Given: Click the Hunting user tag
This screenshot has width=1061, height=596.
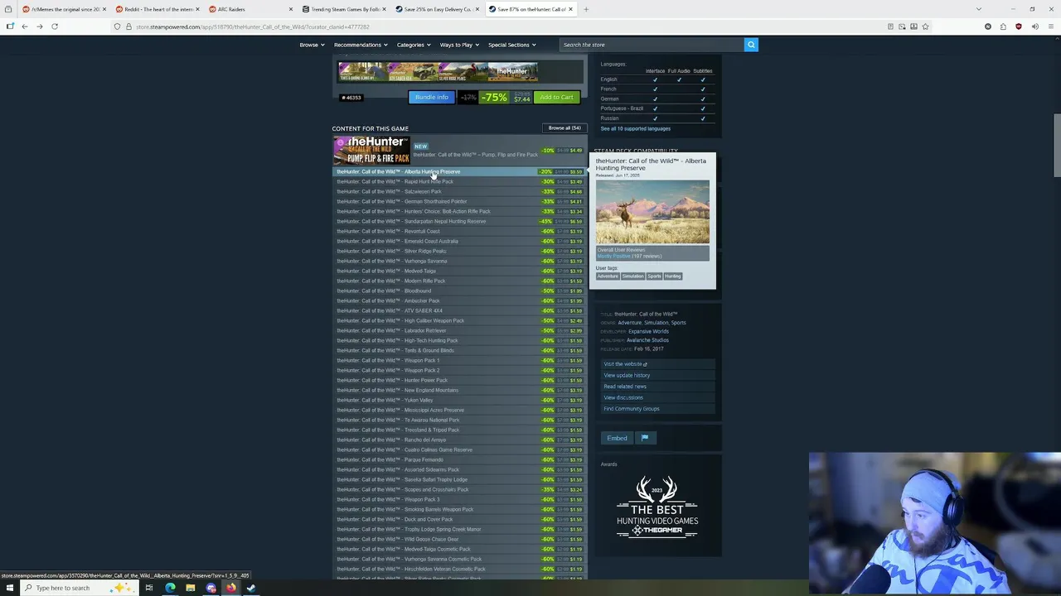Looking at the screenshot, I should point(673,276).
